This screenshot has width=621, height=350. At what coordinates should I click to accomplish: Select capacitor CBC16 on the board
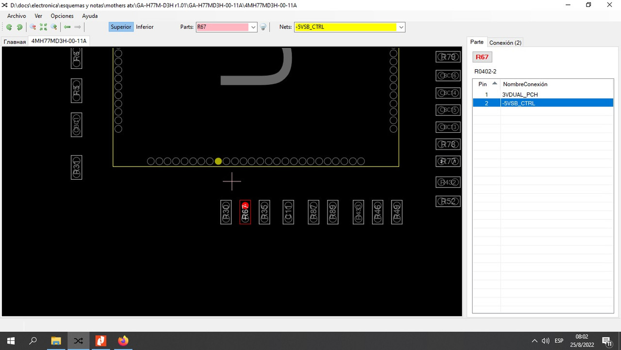point(448,76)
